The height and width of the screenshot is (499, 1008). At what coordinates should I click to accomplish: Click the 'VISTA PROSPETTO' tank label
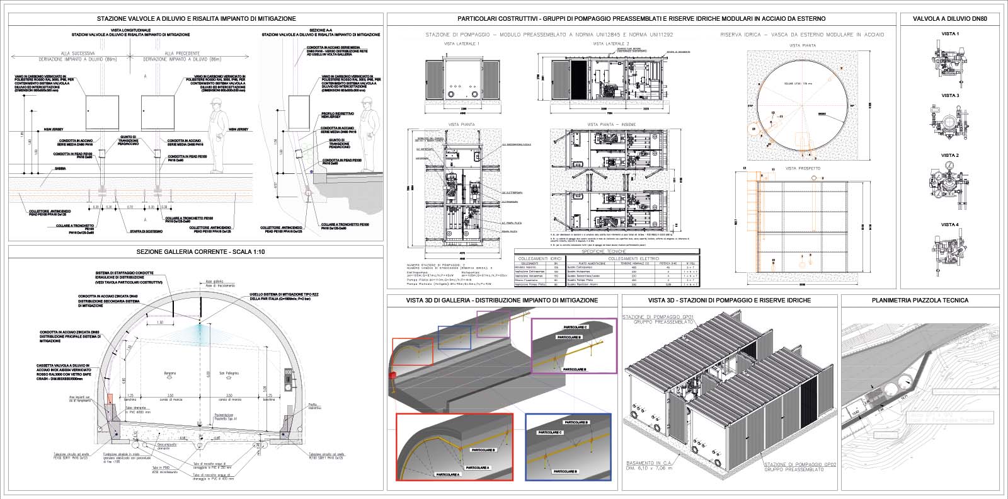(x=802, y=169)
